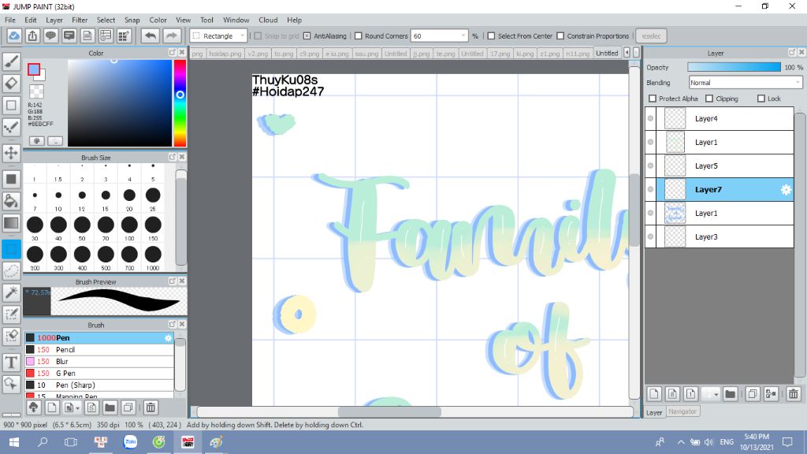Select the Move tool
This screenshot has height=454, width=807.
pyautogui.click(x=11, y=153)
